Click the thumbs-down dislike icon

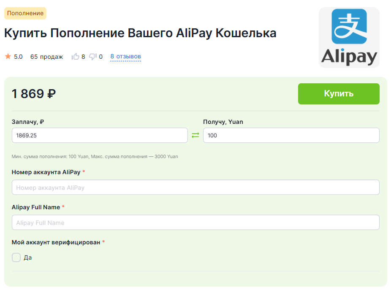[x=93, y=56]
